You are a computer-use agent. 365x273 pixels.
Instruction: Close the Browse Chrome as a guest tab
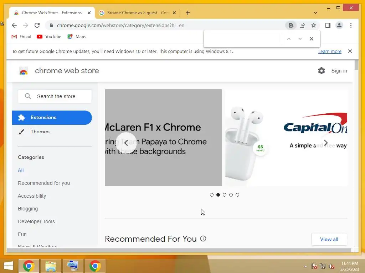174,13
